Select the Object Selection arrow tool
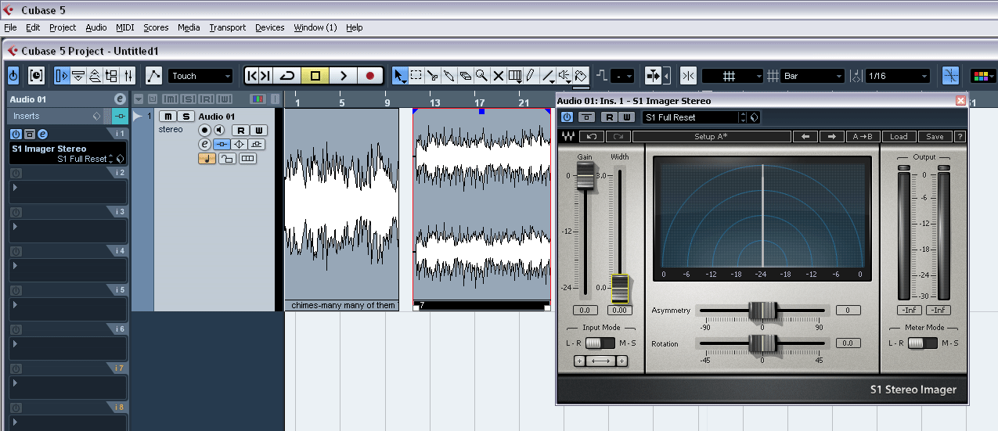 pyautogui.click(x=399, y=76)
